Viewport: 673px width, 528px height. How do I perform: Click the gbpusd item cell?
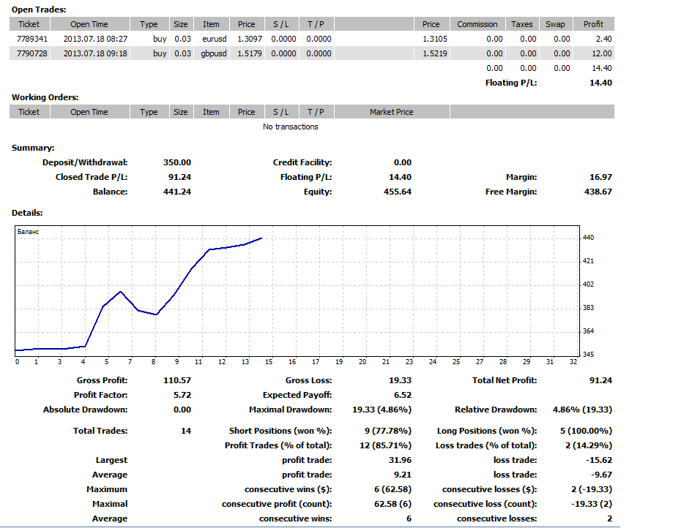(214, 53)
